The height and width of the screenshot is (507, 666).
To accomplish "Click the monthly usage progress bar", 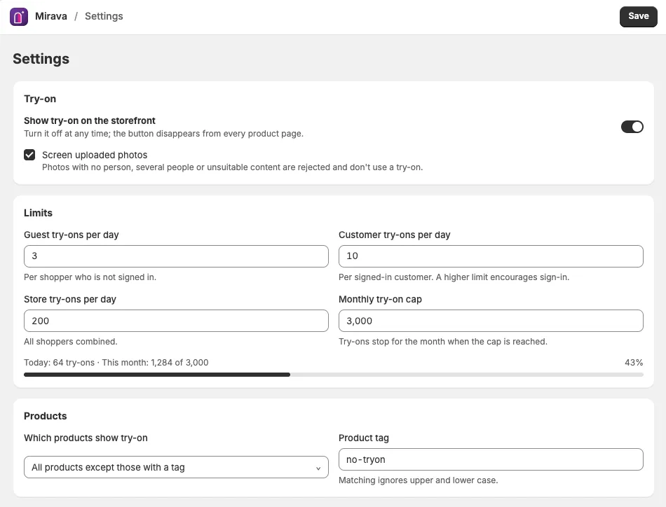I will coord(334,375).
